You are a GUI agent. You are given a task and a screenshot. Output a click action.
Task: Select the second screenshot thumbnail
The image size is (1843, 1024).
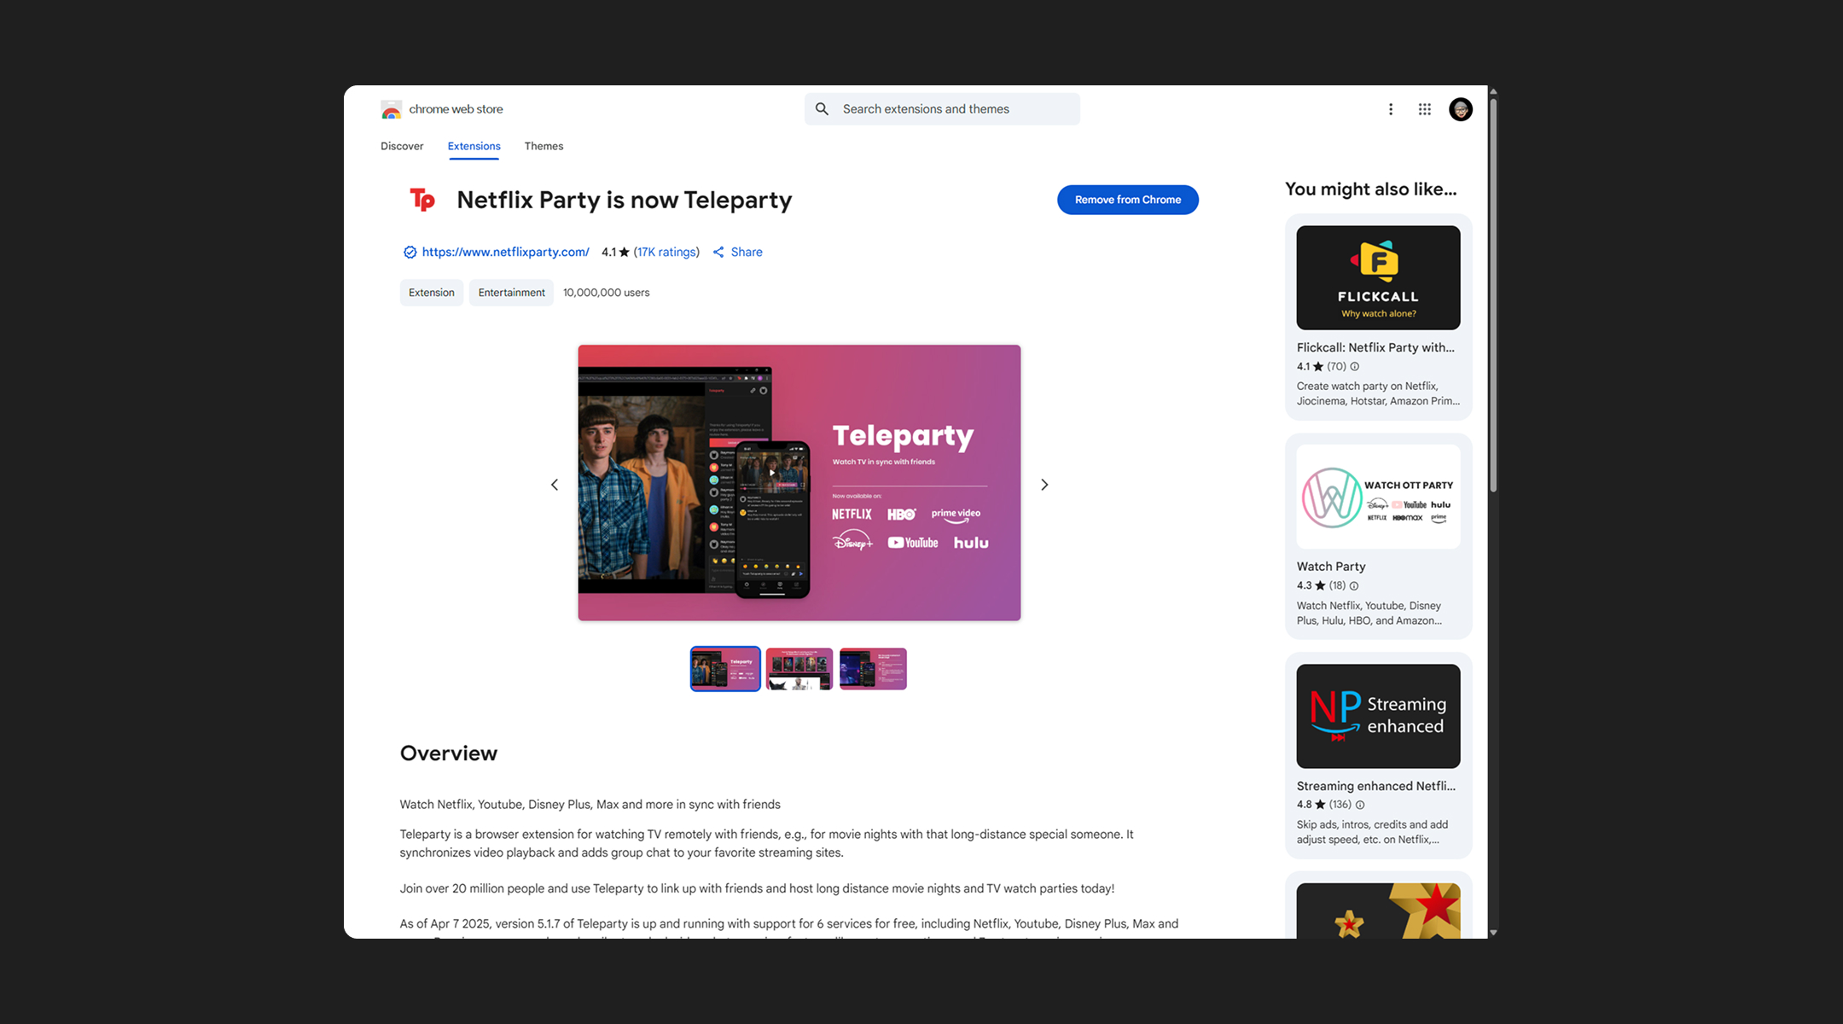pyautogui.click(x=799, y=669)
